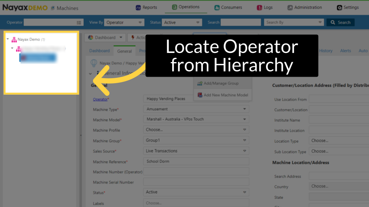The width and height of the screenshot is (369, 207).
Task: Click the Logs red icon
Action: [259, 8]
